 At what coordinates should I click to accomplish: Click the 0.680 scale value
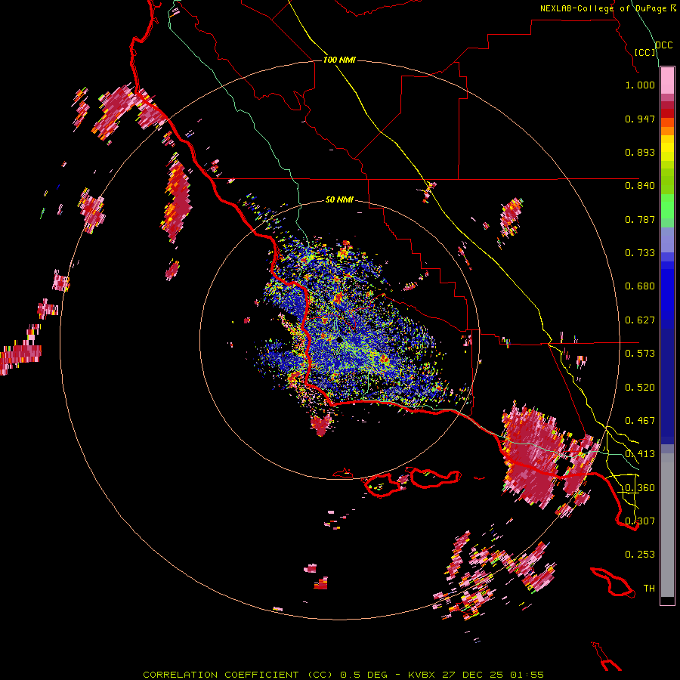[640, 286]
